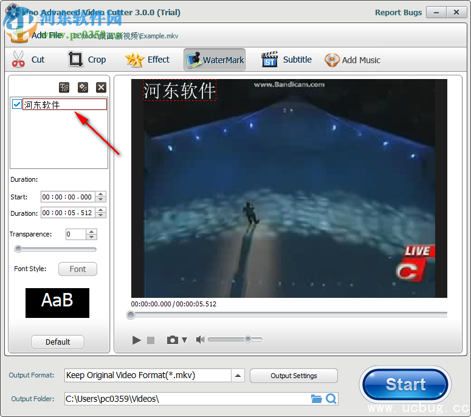The image size is (471, 417).
Task: Click the AaB font preview box
Action: (x=57, y=303)
